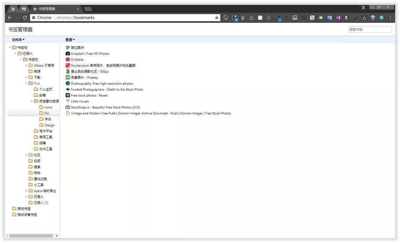The width and height of the screenshot is (400, 243).
Task: Click the Evernote elephant extension icon
Action: click(225, 18)
